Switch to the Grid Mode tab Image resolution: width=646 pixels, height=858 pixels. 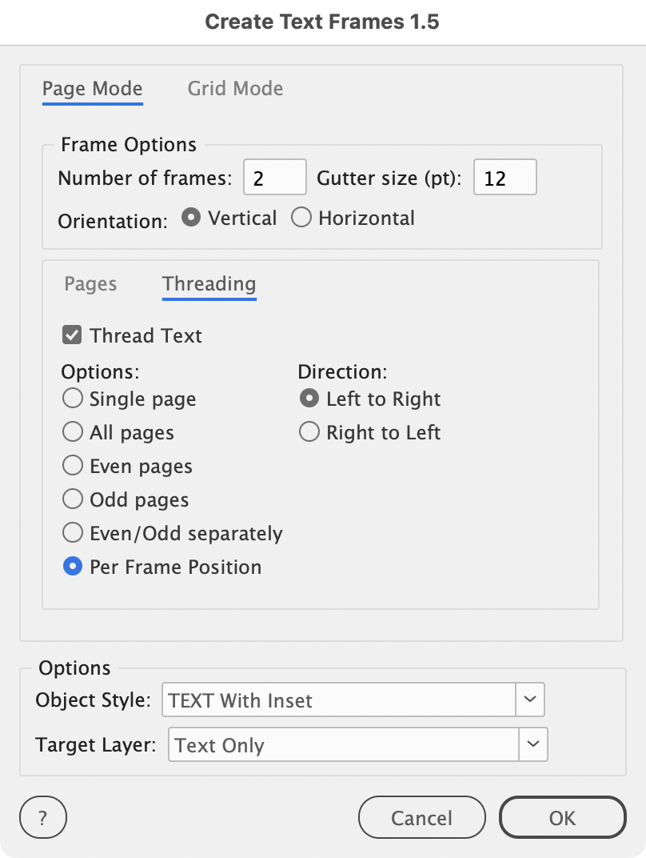coord(235,88)
